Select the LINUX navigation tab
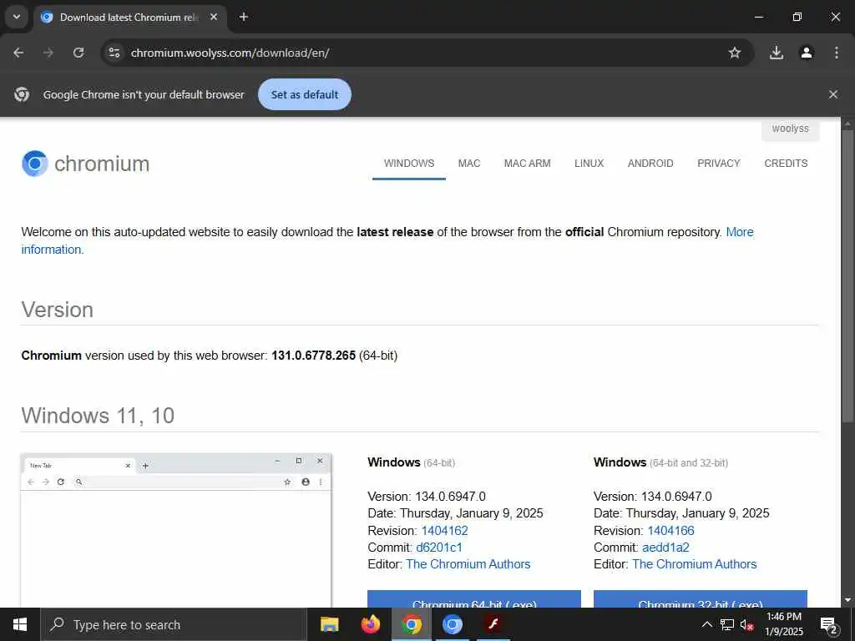 [x=589, y=164]
